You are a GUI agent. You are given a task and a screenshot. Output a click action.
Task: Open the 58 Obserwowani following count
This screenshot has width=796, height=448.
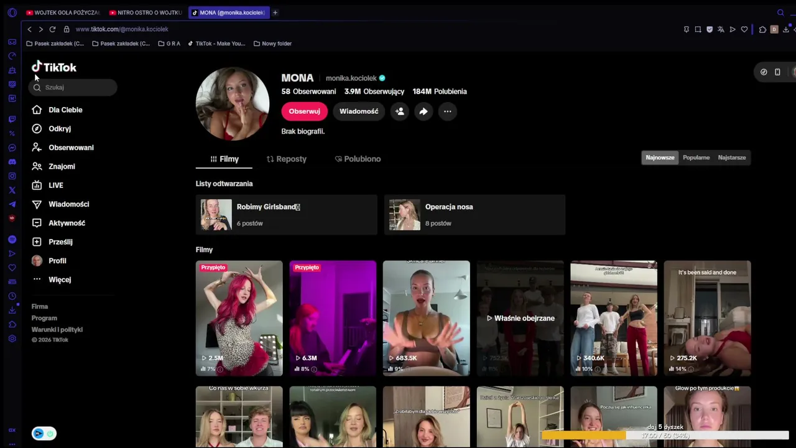pos(308,91)
